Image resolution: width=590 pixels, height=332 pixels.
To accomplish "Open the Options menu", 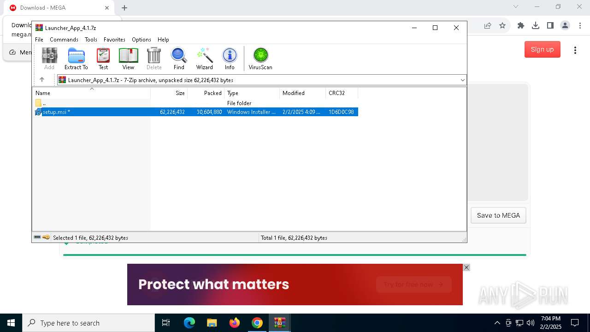I will click(x=142, y=40).
